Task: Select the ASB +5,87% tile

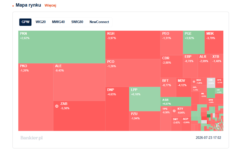Action: [176, 102]
